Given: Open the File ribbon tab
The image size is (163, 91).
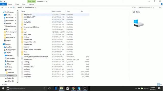Looking at the screenshot, I should (3, 4).
